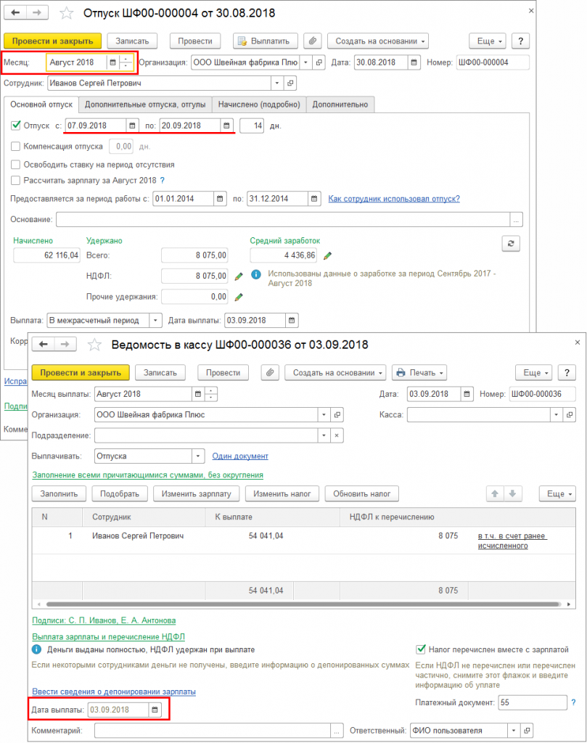Click horizontal scrollbar of Ведомость table
Screen dimensions: 587x743
303,604
